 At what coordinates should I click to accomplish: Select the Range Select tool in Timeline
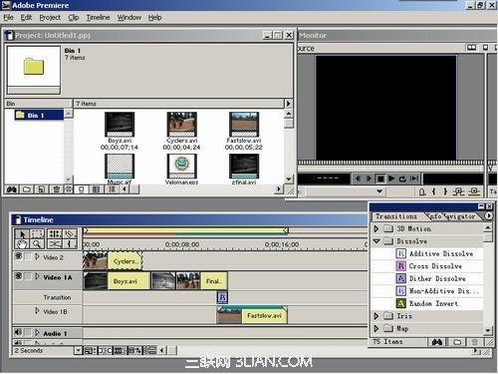pos(37,233)
